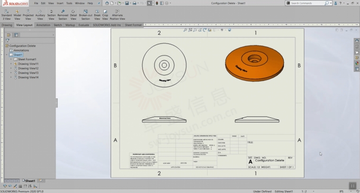Open the Tools menu

(x=69, y=3)
